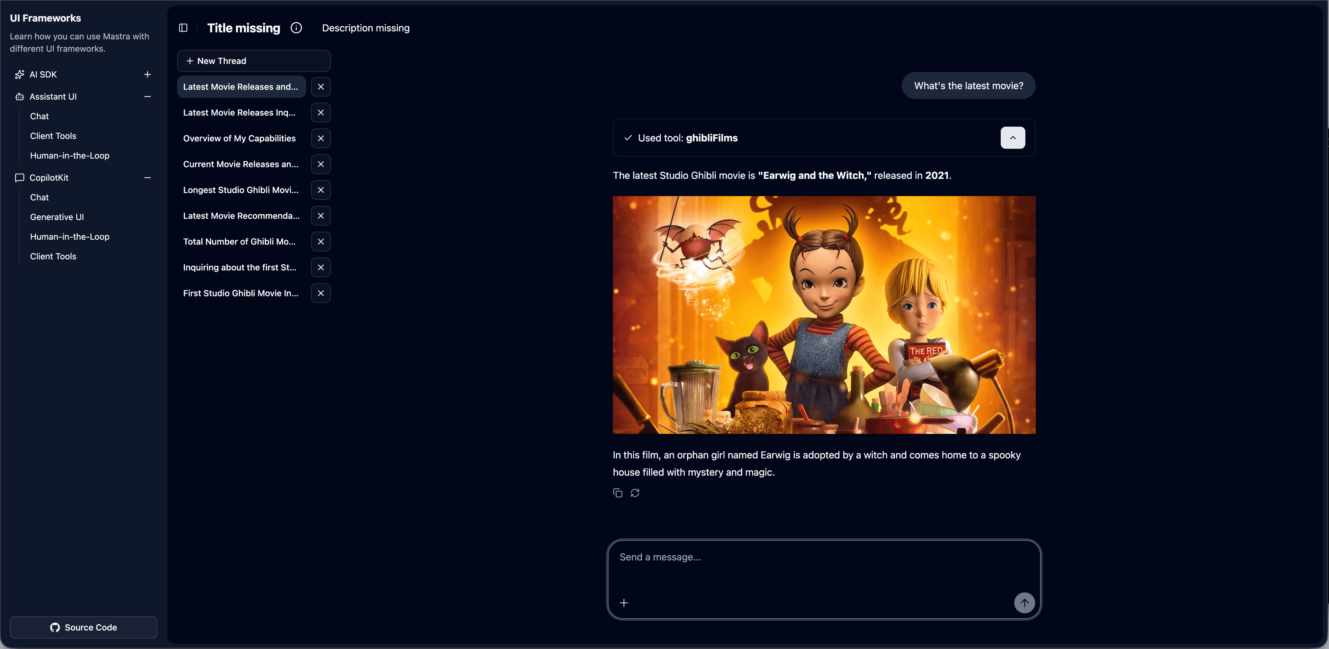Open the 'Longest Studio Ghibli Movi...' thread
This screenshot has width=1329, height=649.
pos(242,190)
